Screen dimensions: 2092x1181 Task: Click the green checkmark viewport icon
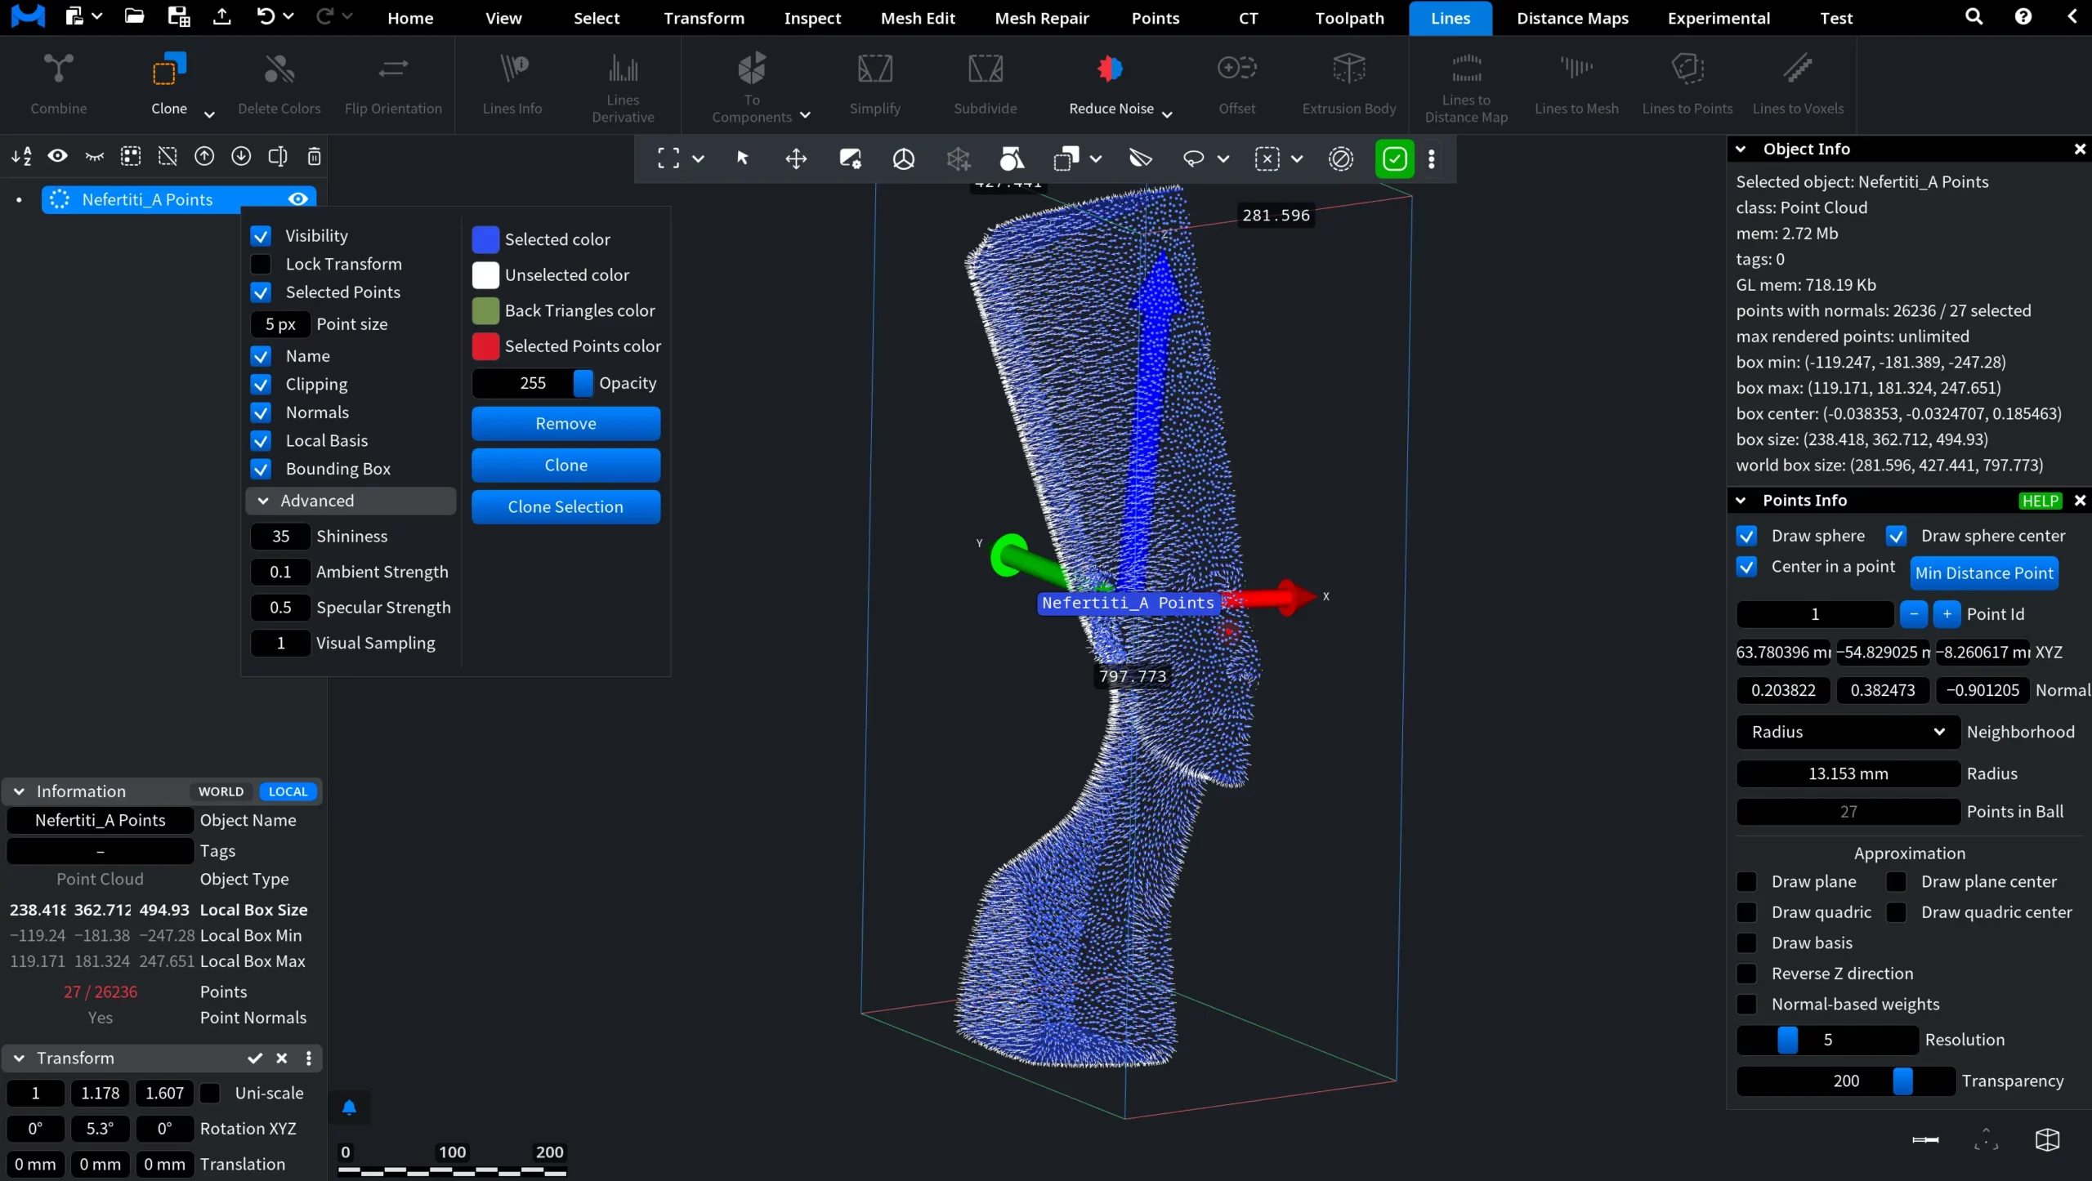click(1394, 158)
